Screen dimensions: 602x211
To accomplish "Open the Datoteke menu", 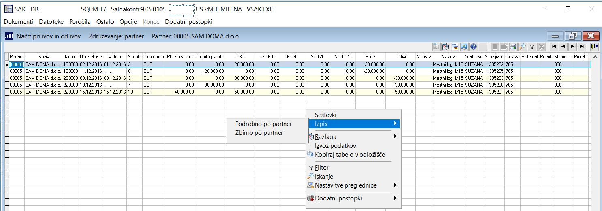I will click(51, 22).
